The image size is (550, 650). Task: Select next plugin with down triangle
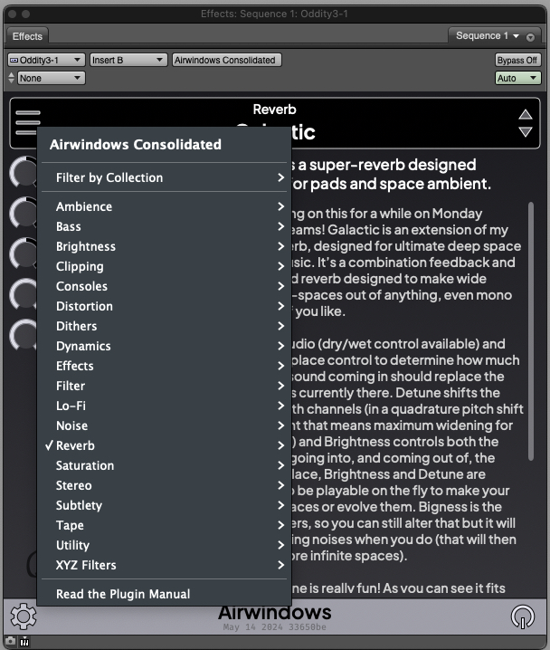pyautogui.click(x=526, y=132)
